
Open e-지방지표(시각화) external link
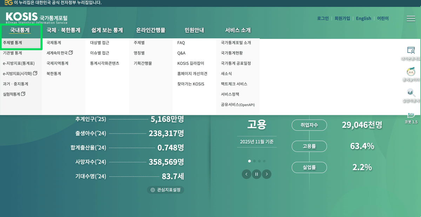point(20,74)
